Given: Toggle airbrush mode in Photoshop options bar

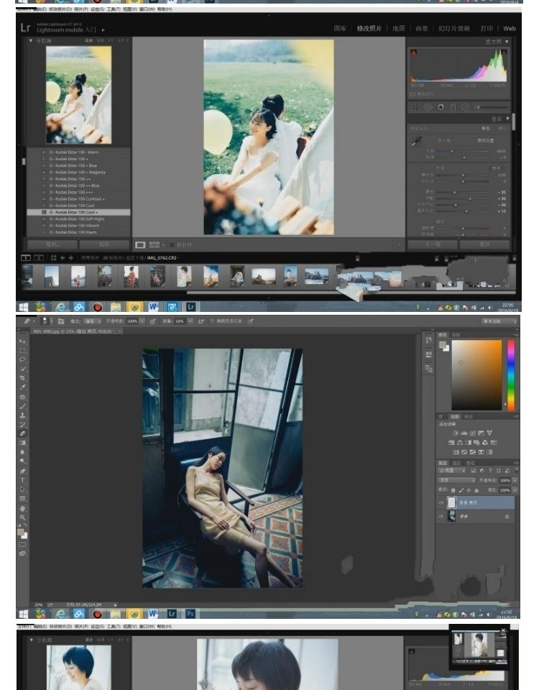Looking at the screenshot, I should [x=201, y=321].
